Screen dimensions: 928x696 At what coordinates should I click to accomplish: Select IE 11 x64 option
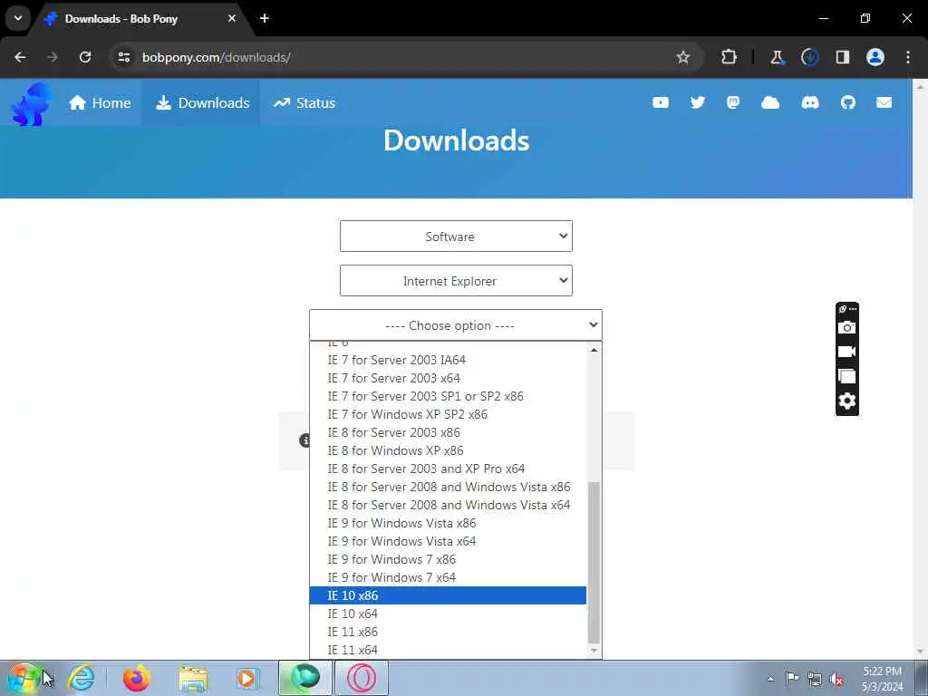click(x=448, y=650)
